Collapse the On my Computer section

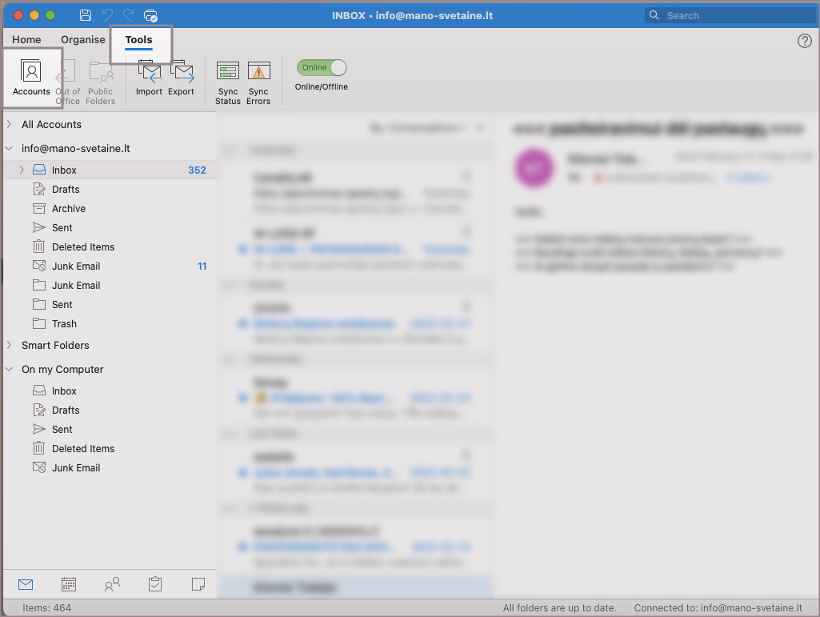(x=9, y=370)
